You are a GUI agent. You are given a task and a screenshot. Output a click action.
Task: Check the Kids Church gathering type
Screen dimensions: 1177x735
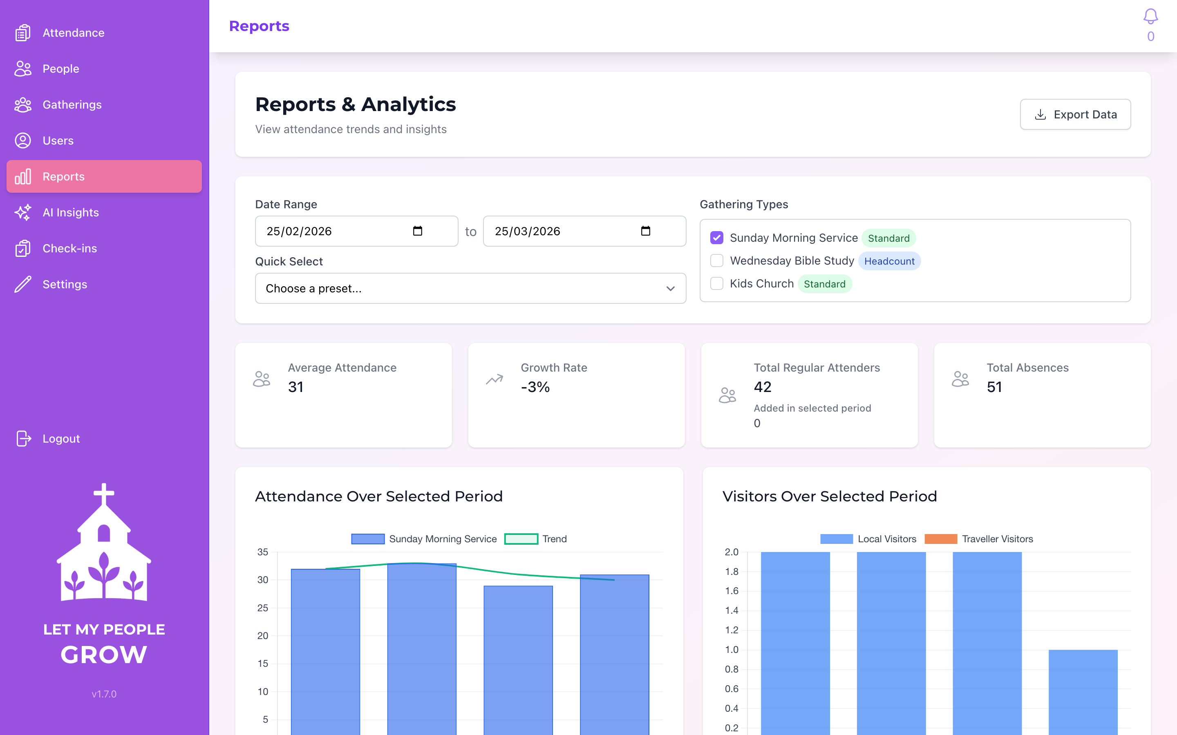coord(716,283)
